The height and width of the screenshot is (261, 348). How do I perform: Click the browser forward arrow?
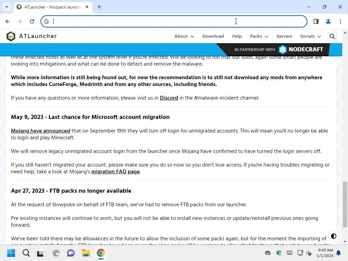tap(20, 21)
